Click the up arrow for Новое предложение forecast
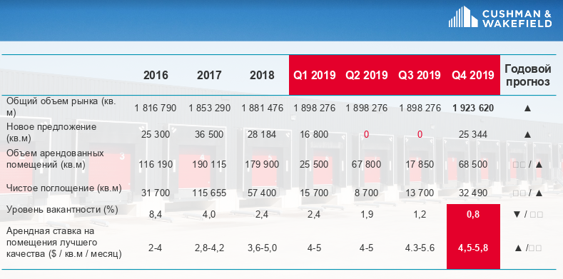The height and width of the screenshot is (279, 563). coord(527,135)
